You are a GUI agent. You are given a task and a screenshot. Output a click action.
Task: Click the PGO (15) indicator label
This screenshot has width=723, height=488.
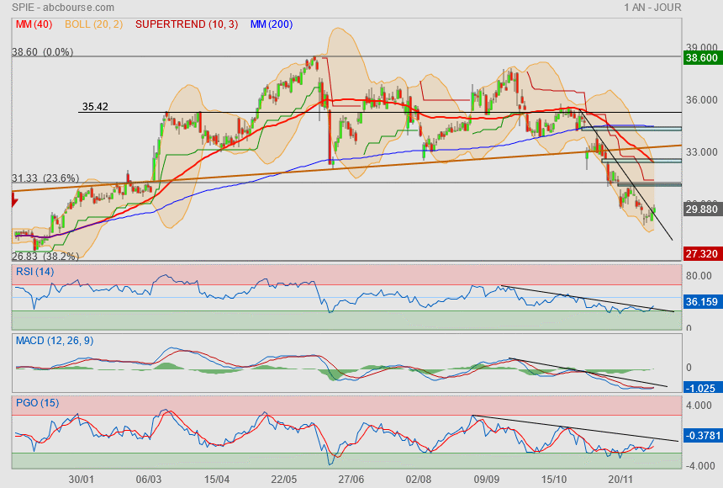(37, 402)
